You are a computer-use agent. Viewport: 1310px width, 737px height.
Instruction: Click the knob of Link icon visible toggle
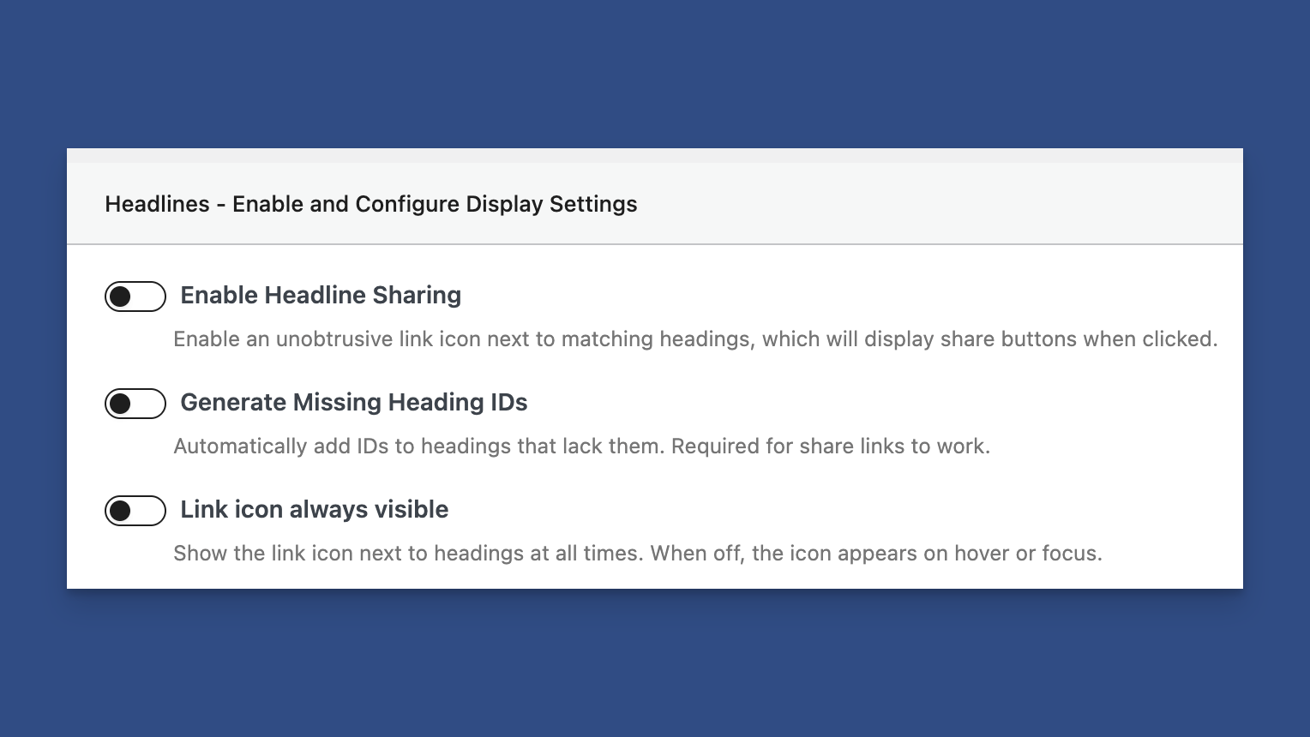pos(121,511)
